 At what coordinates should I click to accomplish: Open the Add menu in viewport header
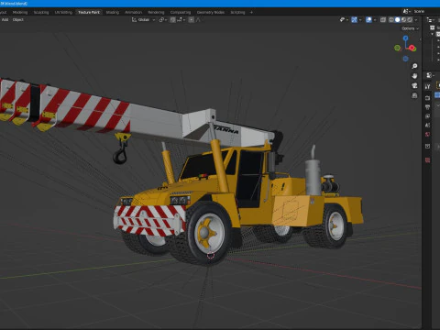coord(5,19)
